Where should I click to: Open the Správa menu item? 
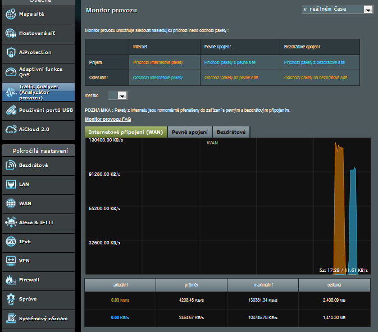coord(28,299)
